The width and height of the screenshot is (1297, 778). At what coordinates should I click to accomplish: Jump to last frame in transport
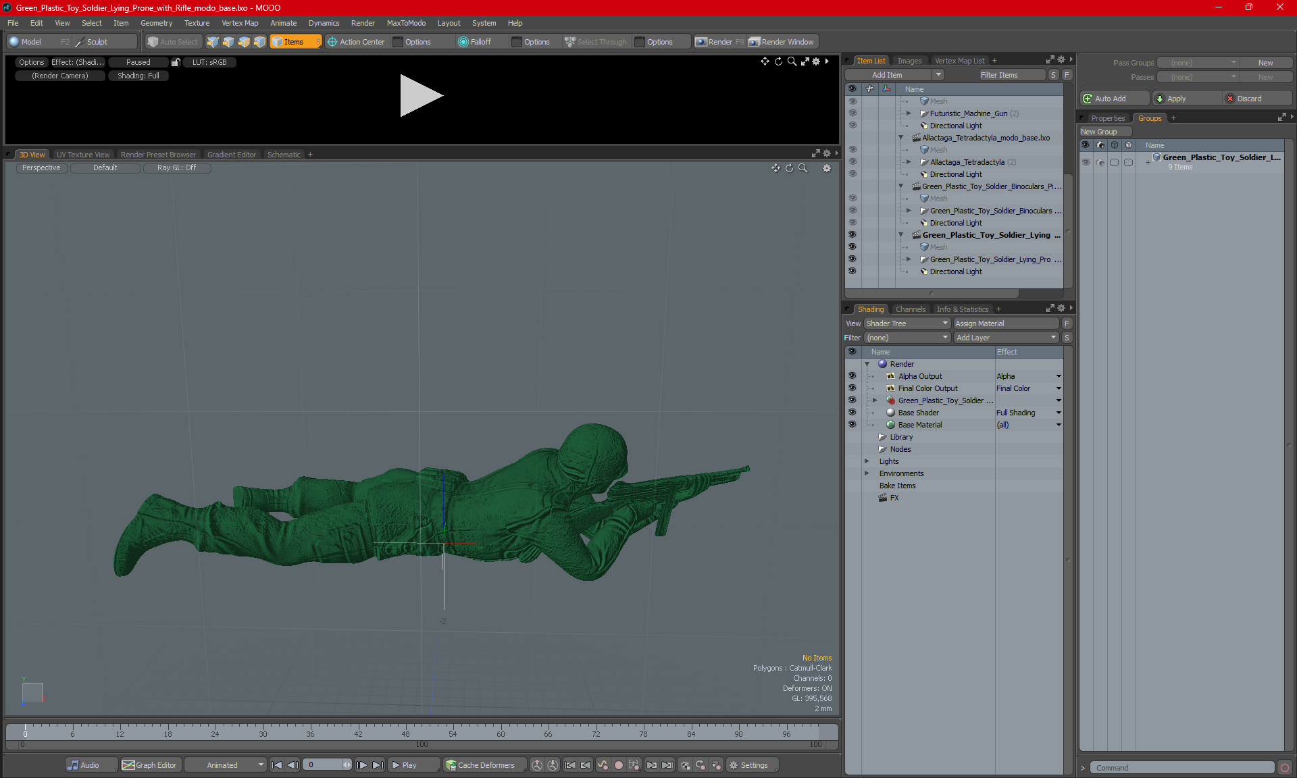tap(378, 765)
